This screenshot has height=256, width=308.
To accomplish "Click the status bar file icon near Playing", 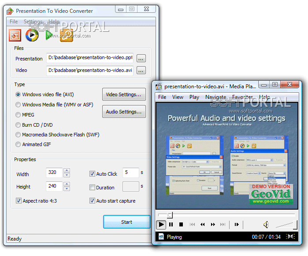I will pyautogui.click(x=161, y=237).
